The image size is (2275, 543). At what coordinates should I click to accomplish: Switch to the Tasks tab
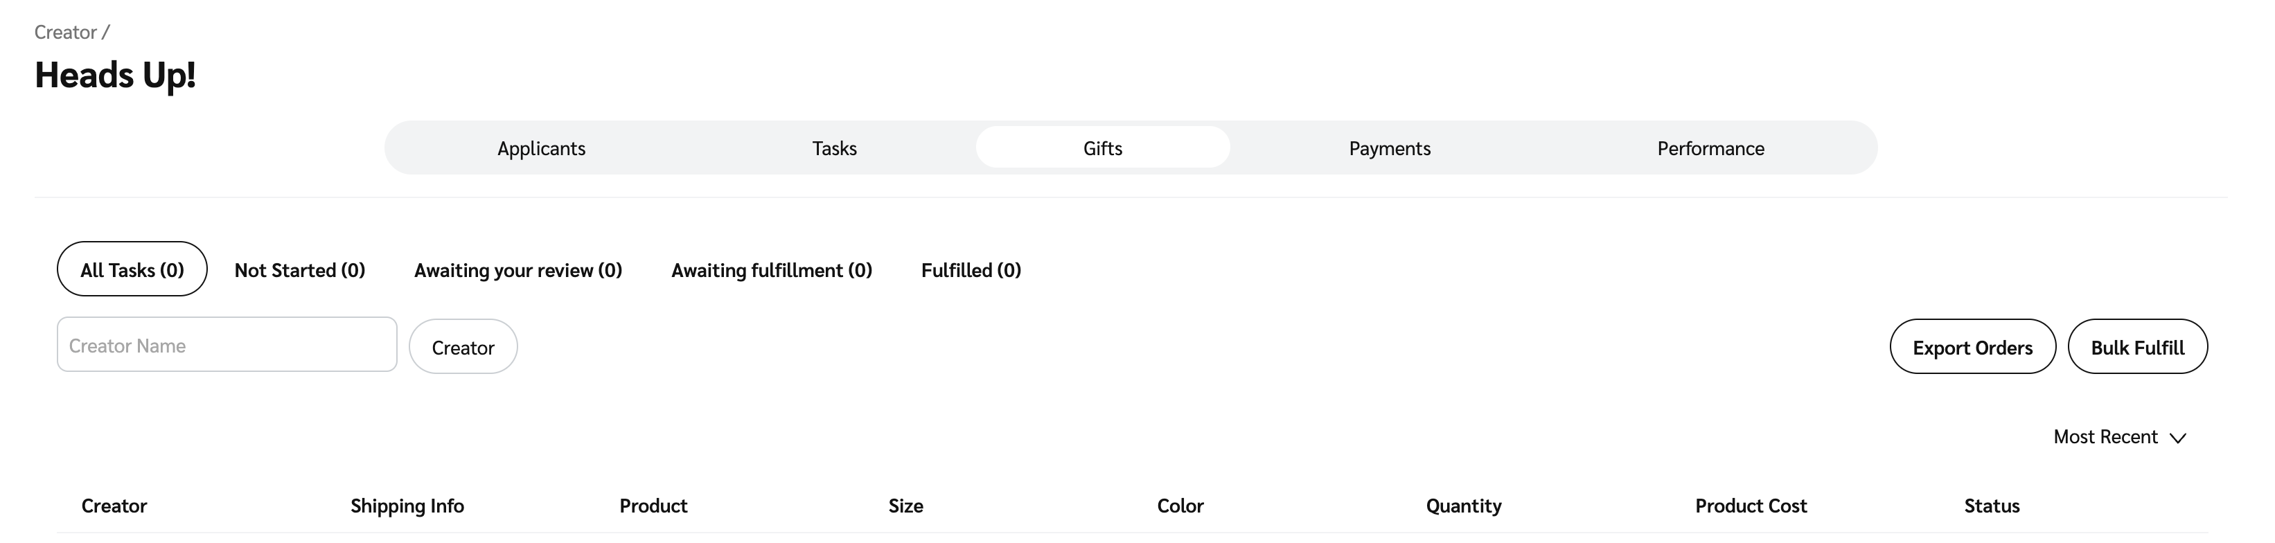click(x=833, y=148)
